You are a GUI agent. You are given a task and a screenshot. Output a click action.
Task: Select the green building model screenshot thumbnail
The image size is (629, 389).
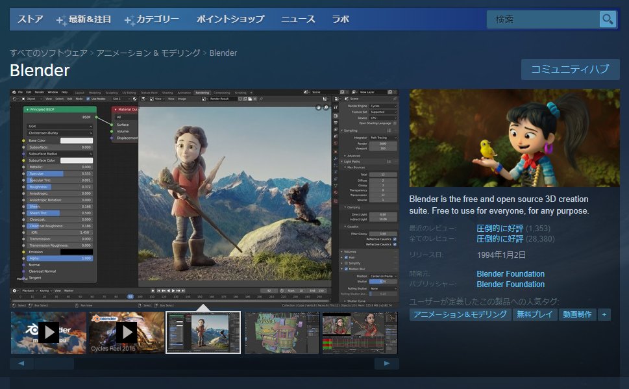(282, 333)
